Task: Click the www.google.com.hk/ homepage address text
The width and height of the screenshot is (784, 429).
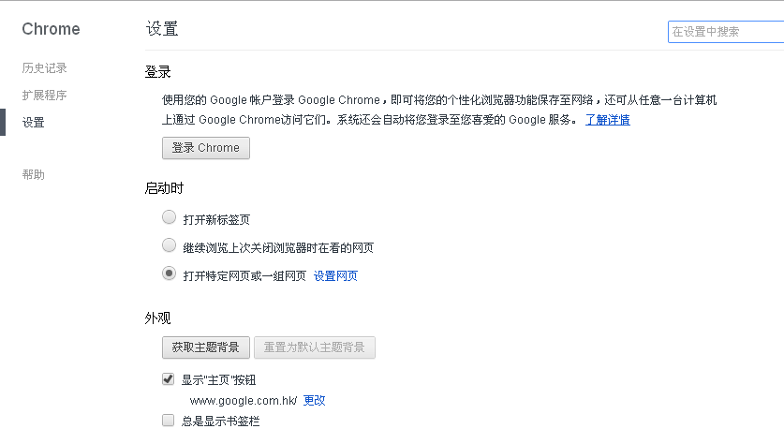Action: click(x=243, y=400)
